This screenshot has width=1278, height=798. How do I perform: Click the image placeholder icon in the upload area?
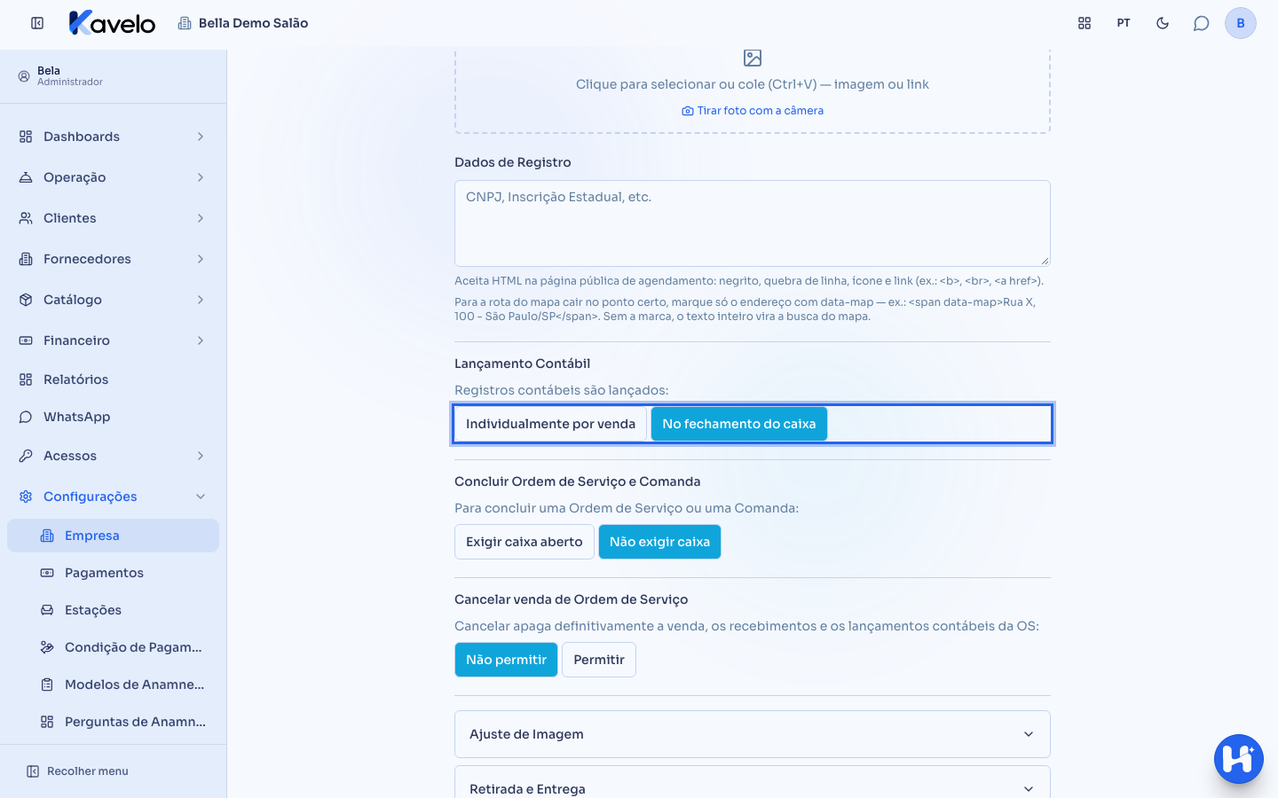(753, 58)
